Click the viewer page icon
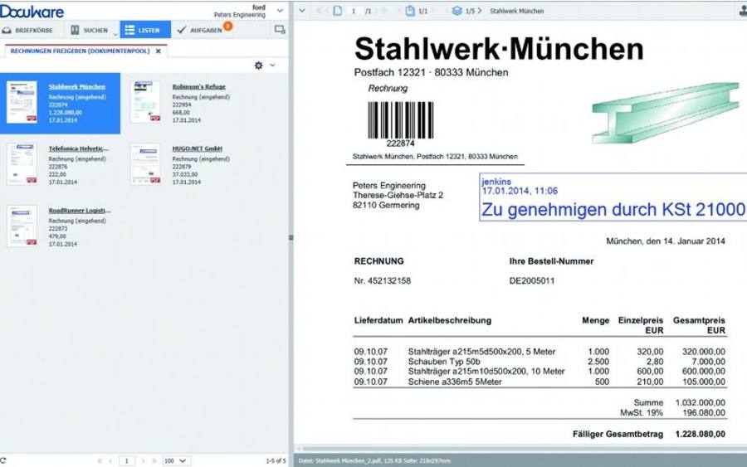Screen dimensions: 747x467 coord(337,11)
